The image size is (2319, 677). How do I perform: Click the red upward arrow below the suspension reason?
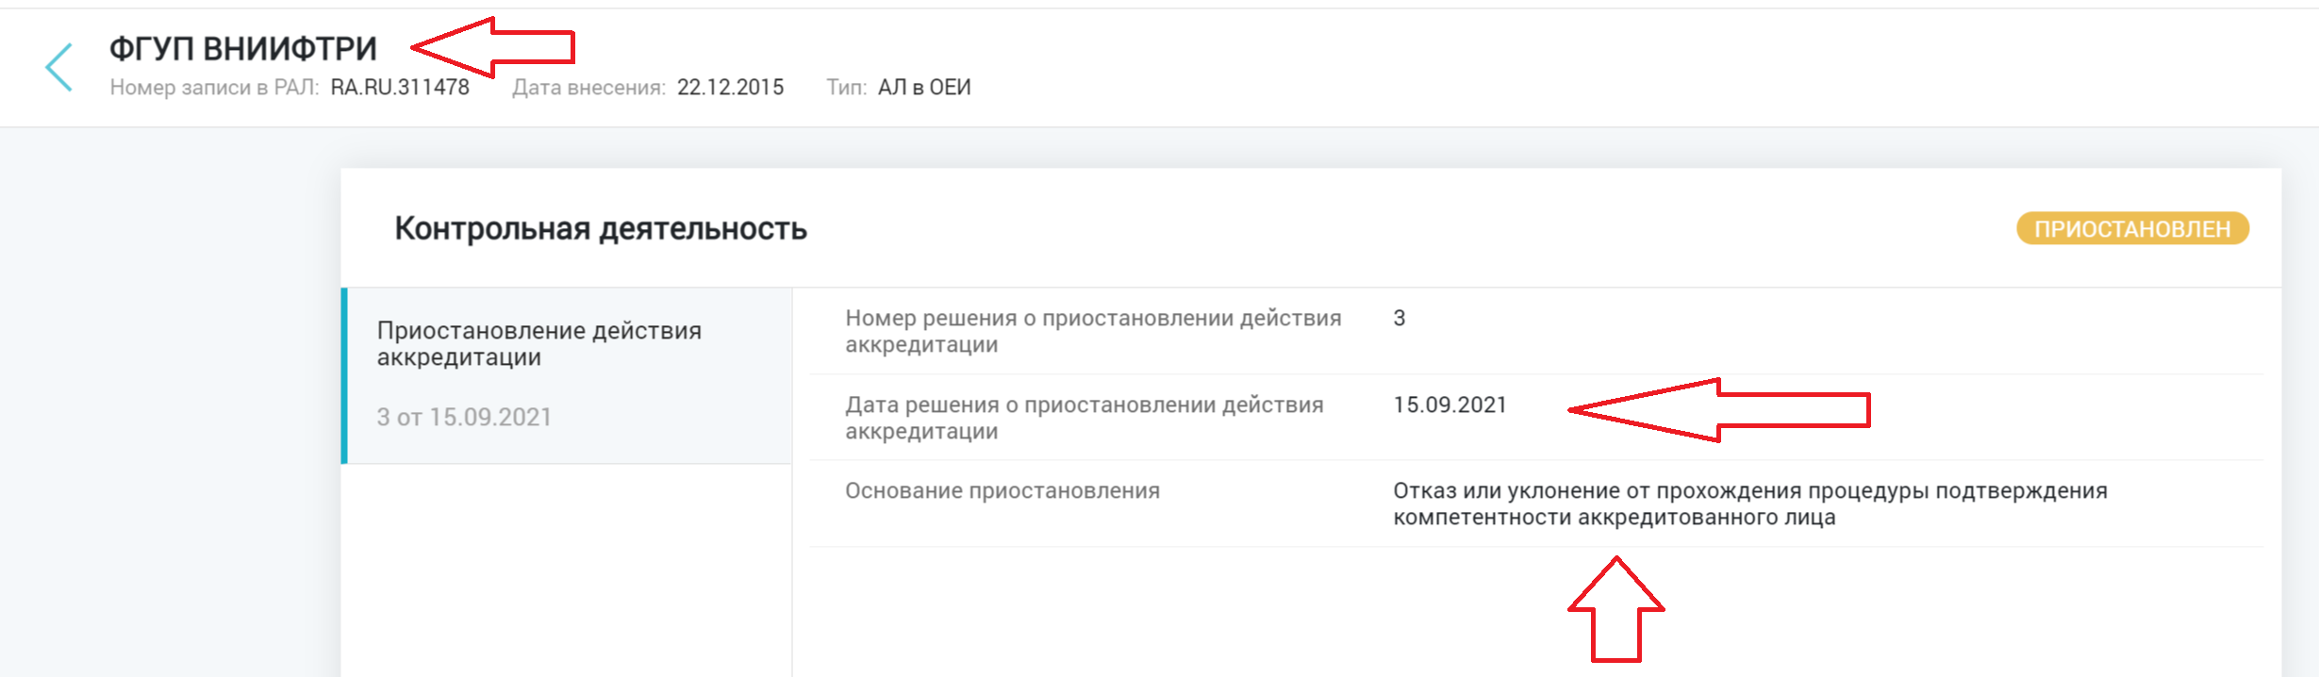1616,609
